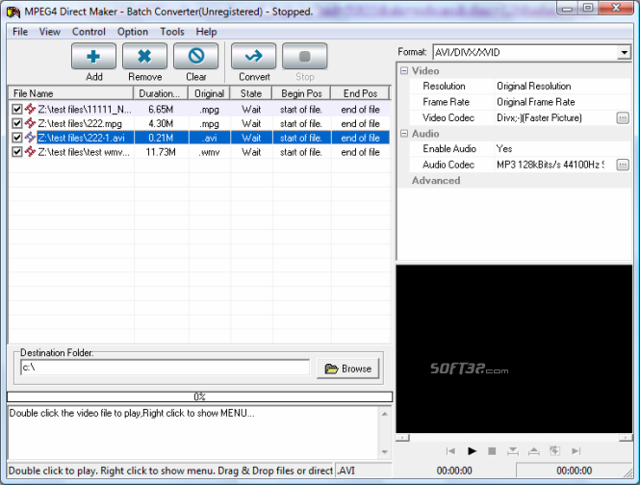
Task: Click file-type icon of 11111_N... row
Action: click(30, 109)
